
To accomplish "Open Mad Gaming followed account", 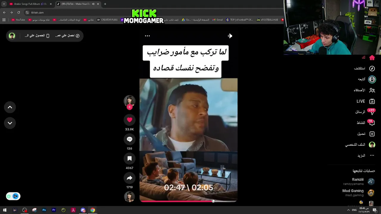I will click(x=358, y=193).
